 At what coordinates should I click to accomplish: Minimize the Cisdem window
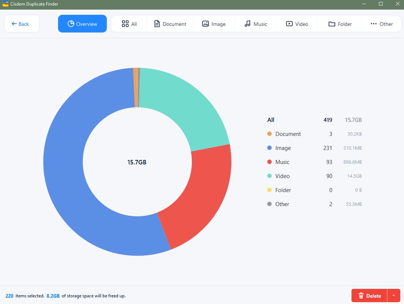pyautogui.click(x=364, y=4)
